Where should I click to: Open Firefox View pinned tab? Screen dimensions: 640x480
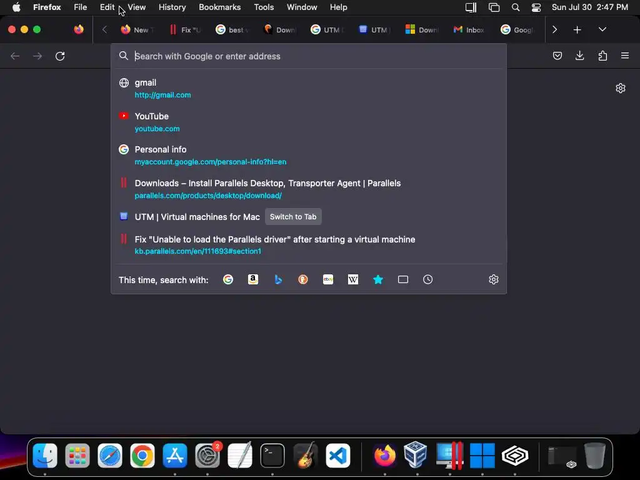79,29
